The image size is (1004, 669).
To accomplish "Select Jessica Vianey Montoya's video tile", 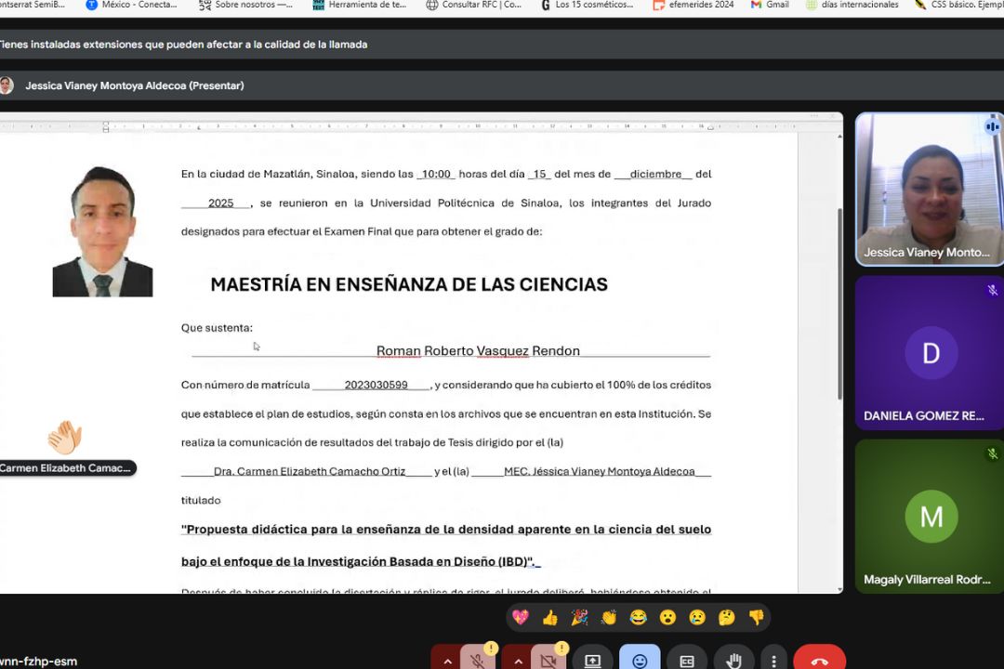I will (928, 190).
